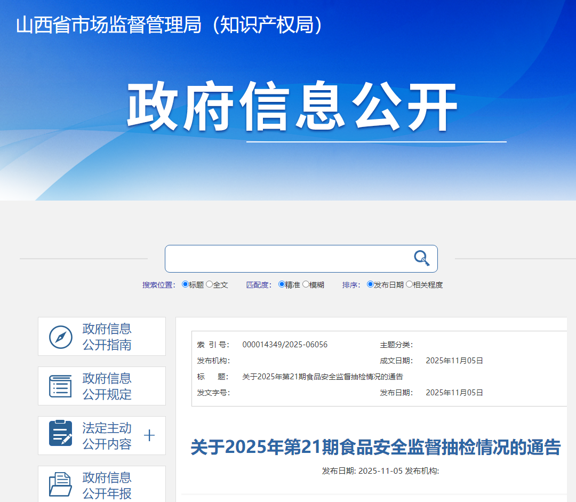The width and height of the screenshot is (576, 502).
Task: Click the 山西省市场监督管理局 site title
Action: [x=170, y=25]
